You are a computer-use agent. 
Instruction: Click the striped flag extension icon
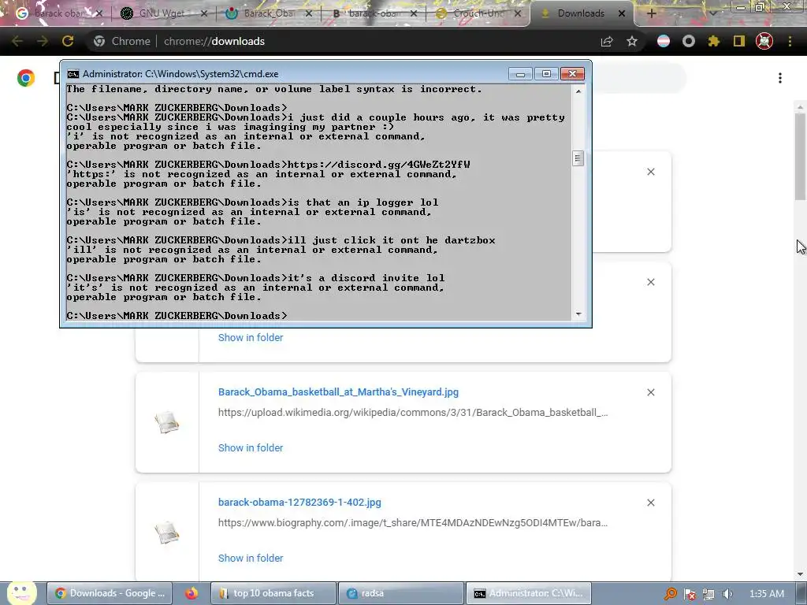click(664, 41)
